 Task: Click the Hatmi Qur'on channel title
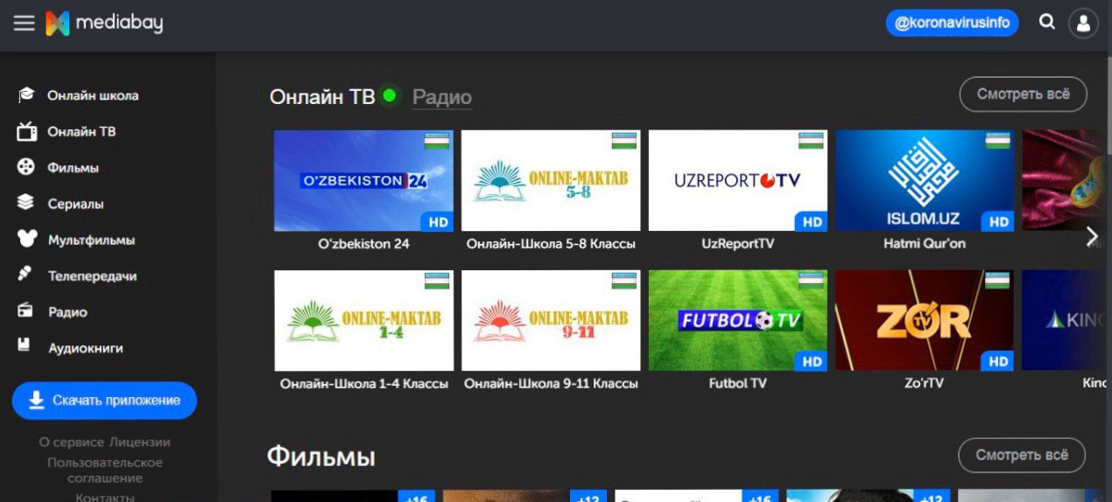coord(925,244)
